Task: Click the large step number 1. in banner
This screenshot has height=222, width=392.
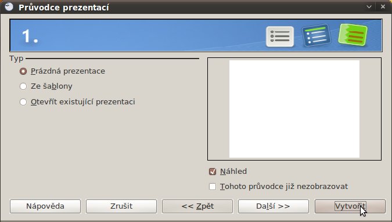Action: point(30,37)
